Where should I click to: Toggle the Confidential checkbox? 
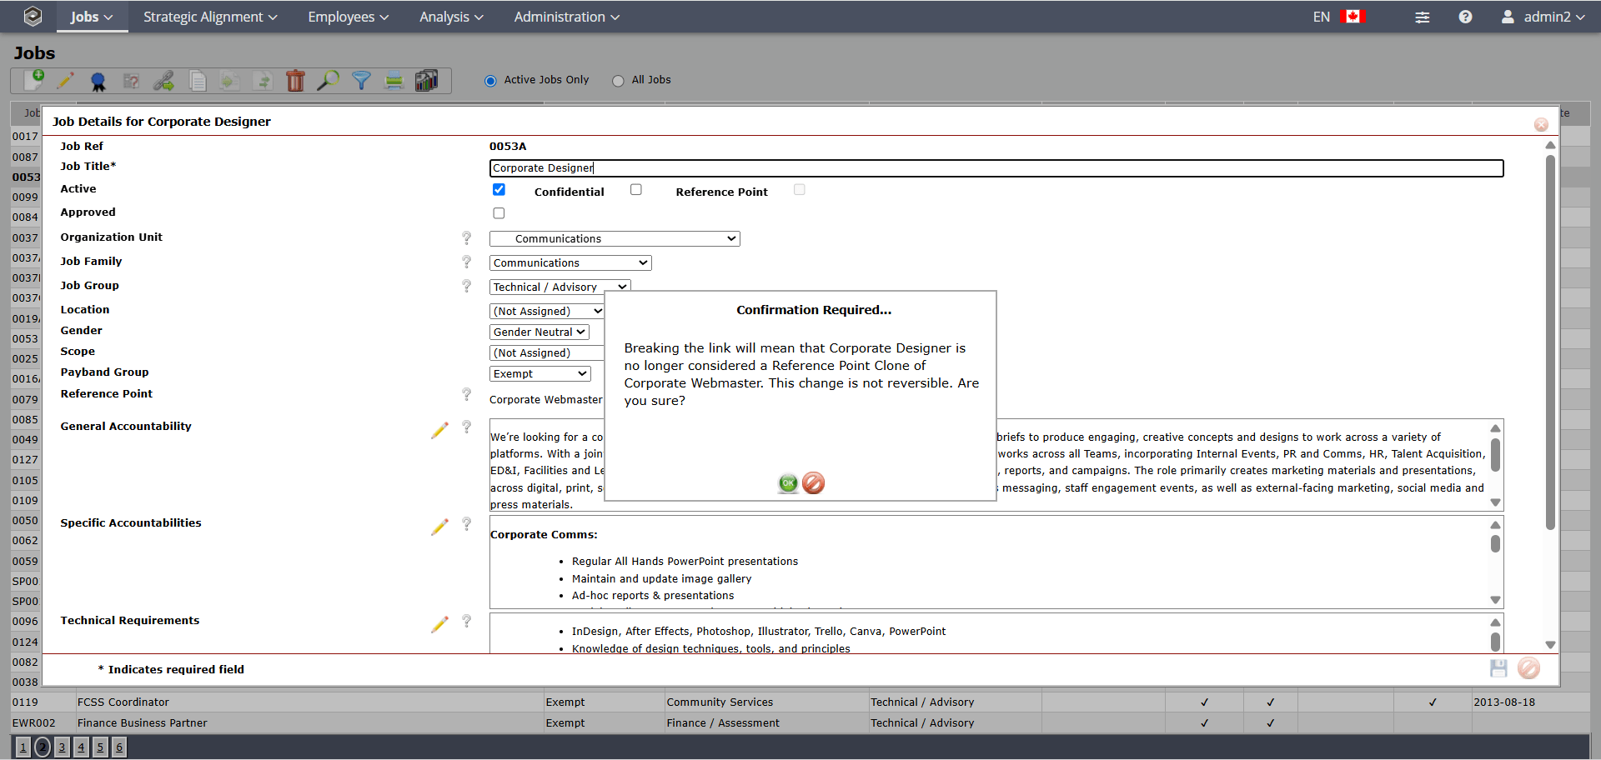click(636, 190)
